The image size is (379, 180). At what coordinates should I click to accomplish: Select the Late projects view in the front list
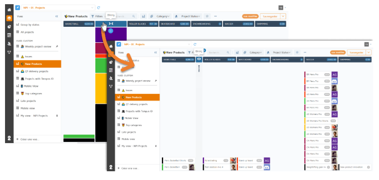click(x=134, y=132)
